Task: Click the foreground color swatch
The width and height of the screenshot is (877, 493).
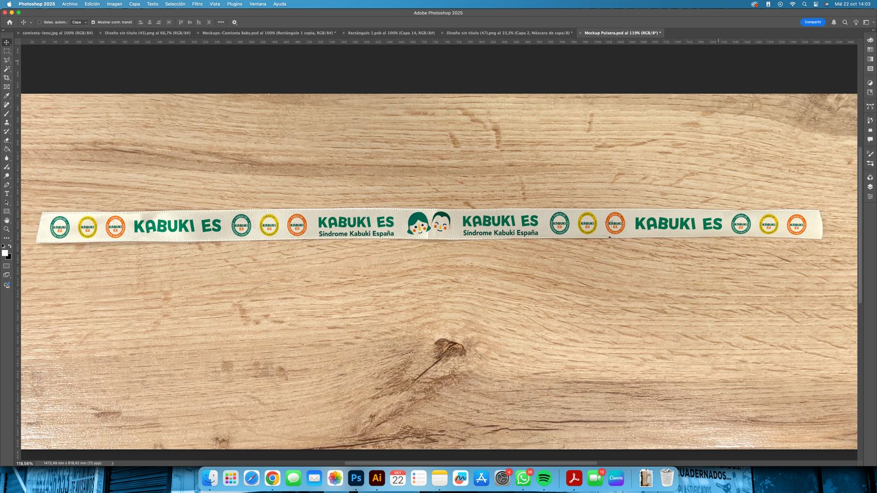Action: coord(5,253)
